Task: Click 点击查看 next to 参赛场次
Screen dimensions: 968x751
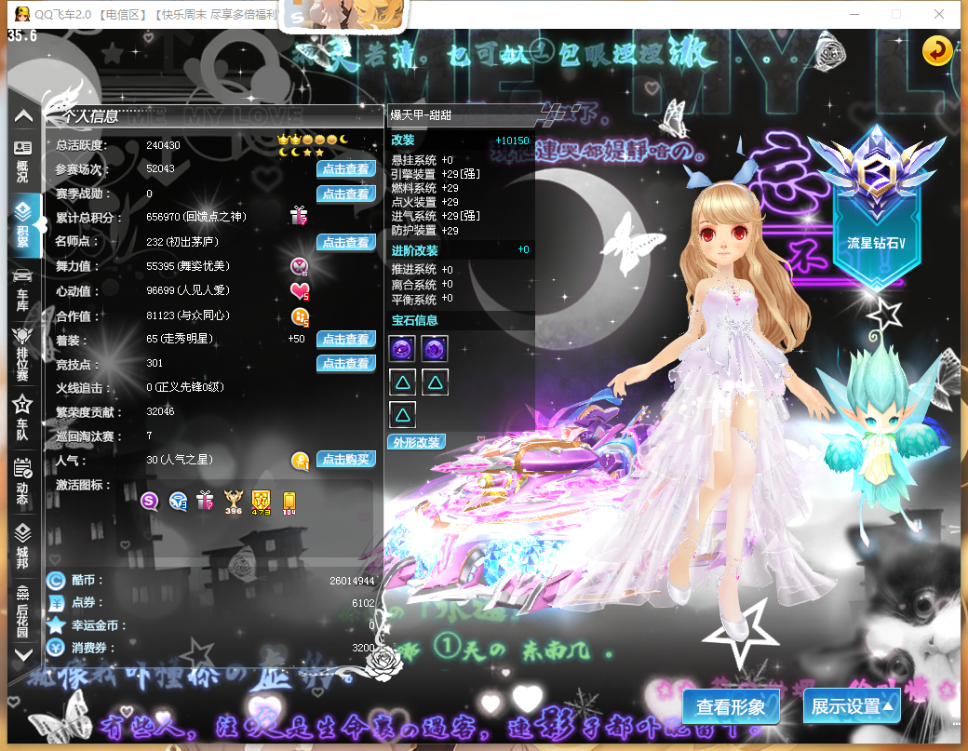Action: click(346, 168)
